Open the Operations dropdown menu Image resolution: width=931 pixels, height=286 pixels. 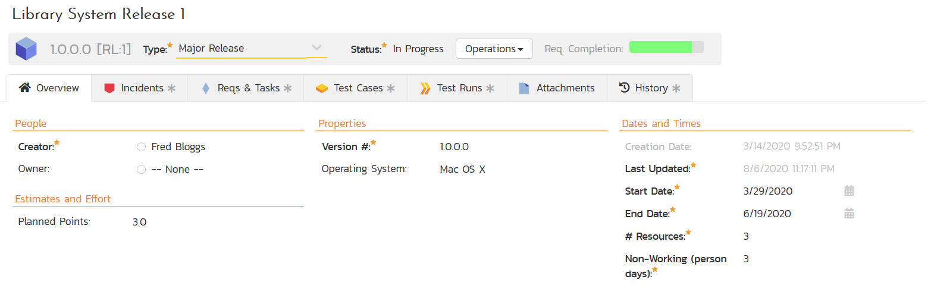pyautogui.click(x=494, y=49)
